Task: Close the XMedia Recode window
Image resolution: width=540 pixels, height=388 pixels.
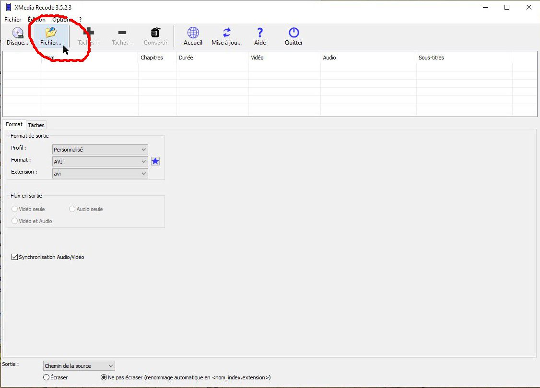Action: pyautogui.click(x=528, y=7)
